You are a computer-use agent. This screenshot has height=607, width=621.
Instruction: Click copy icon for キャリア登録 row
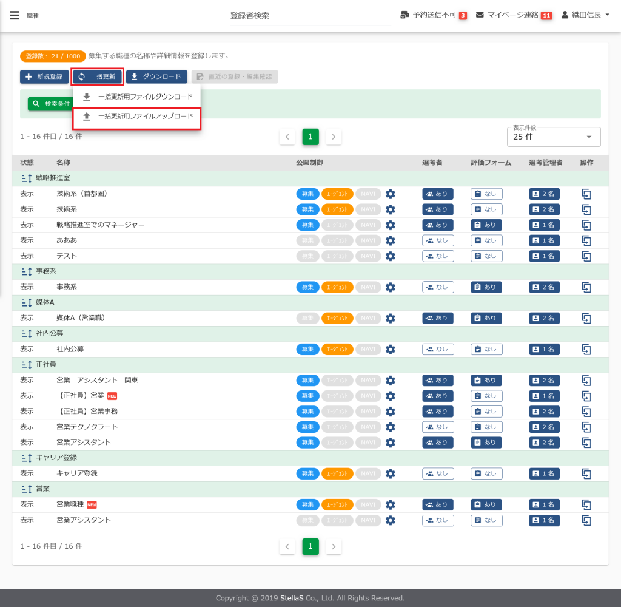point(586,473)
